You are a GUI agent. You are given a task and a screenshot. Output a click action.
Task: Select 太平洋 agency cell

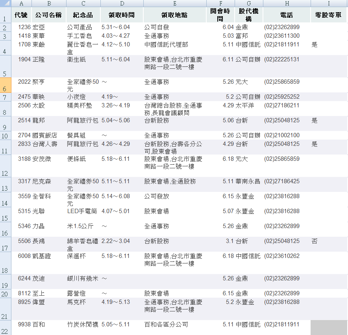tap(249, 109)
